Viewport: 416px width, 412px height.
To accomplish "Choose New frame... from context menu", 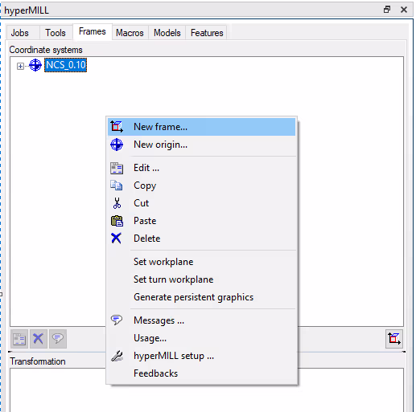I will click(x=201, y=127).
